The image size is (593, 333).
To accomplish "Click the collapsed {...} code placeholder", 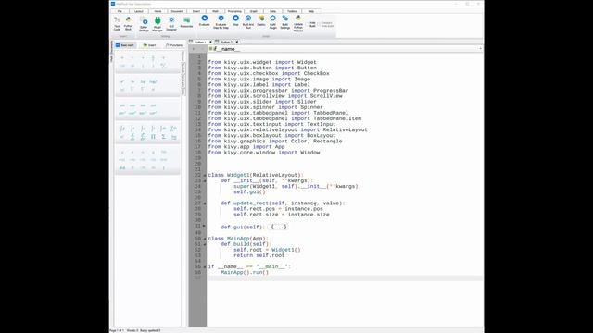I will (x=279, y=227).
